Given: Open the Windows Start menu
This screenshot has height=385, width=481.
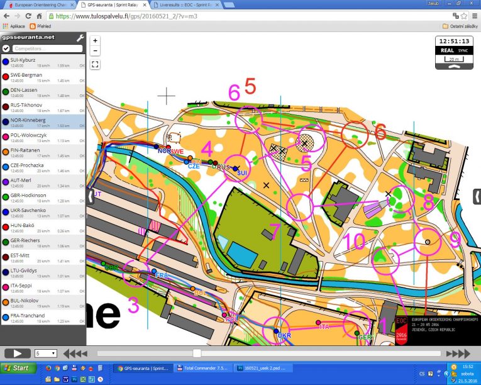Looking at the screenshot, I should coord(18,368).
